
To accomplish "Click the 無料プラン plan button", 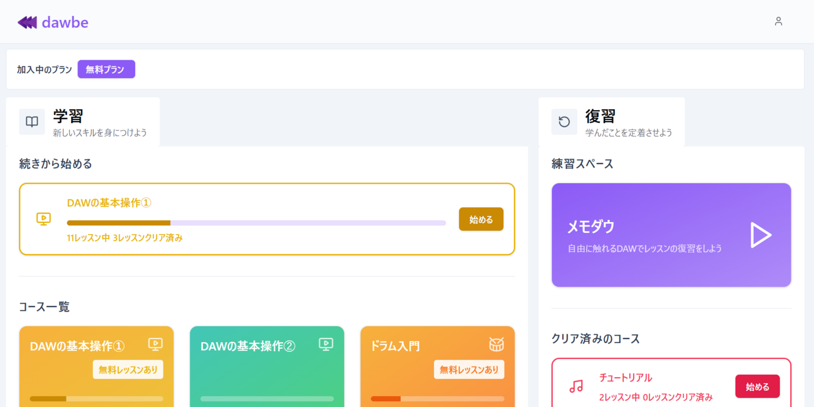I will [106, 69].
